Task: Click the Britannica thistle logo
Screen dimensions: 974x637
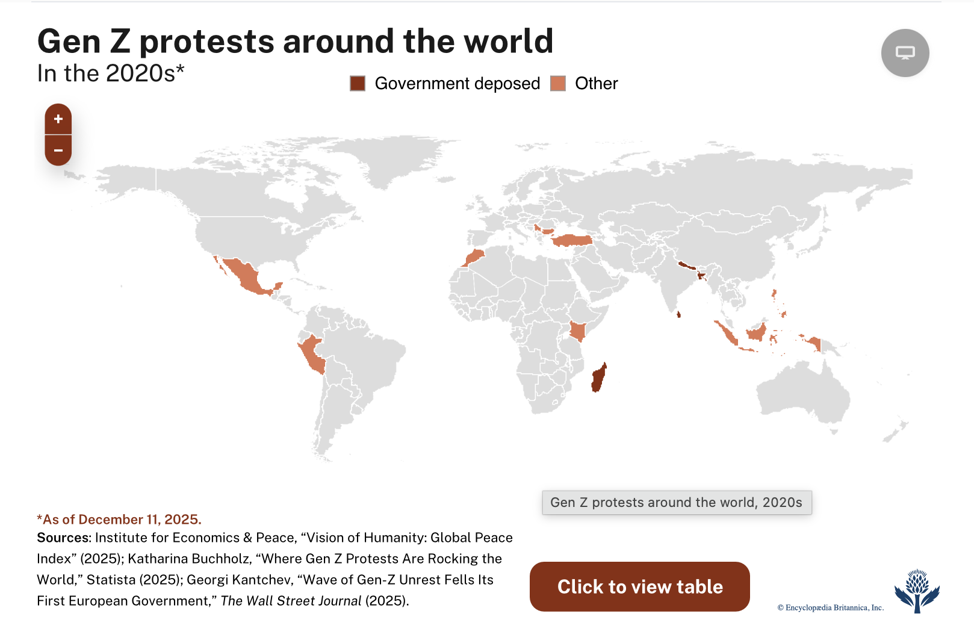Action: click(x=917, y=591)
